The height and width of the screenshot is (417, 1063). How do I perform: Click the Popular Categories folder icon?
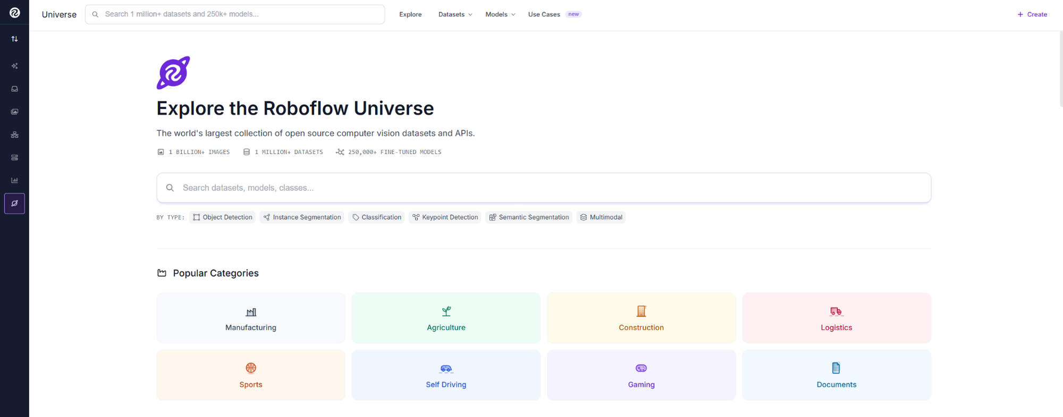pyautogui.click(x=162, y=273)
